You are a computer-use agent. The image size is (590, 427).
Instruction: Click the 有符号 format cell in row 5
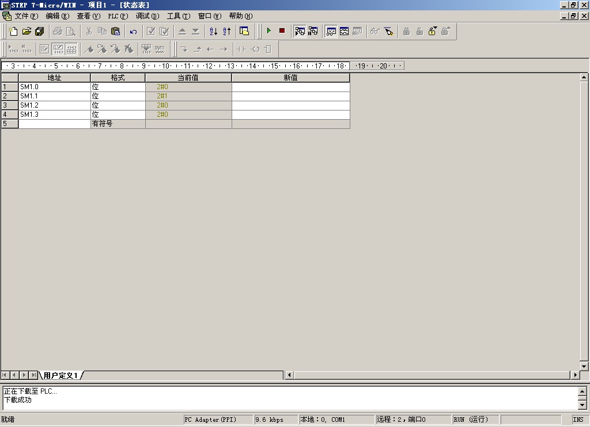click(118, 124)
